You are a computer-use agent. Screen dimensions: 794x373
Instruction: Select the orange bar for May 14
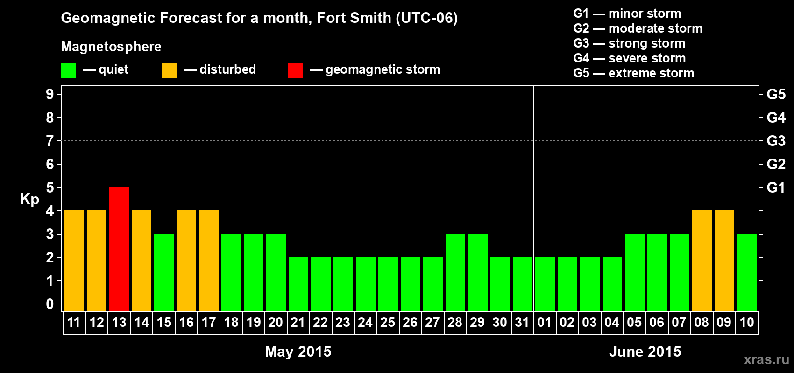pyautogui.click(x=142, y=261)
